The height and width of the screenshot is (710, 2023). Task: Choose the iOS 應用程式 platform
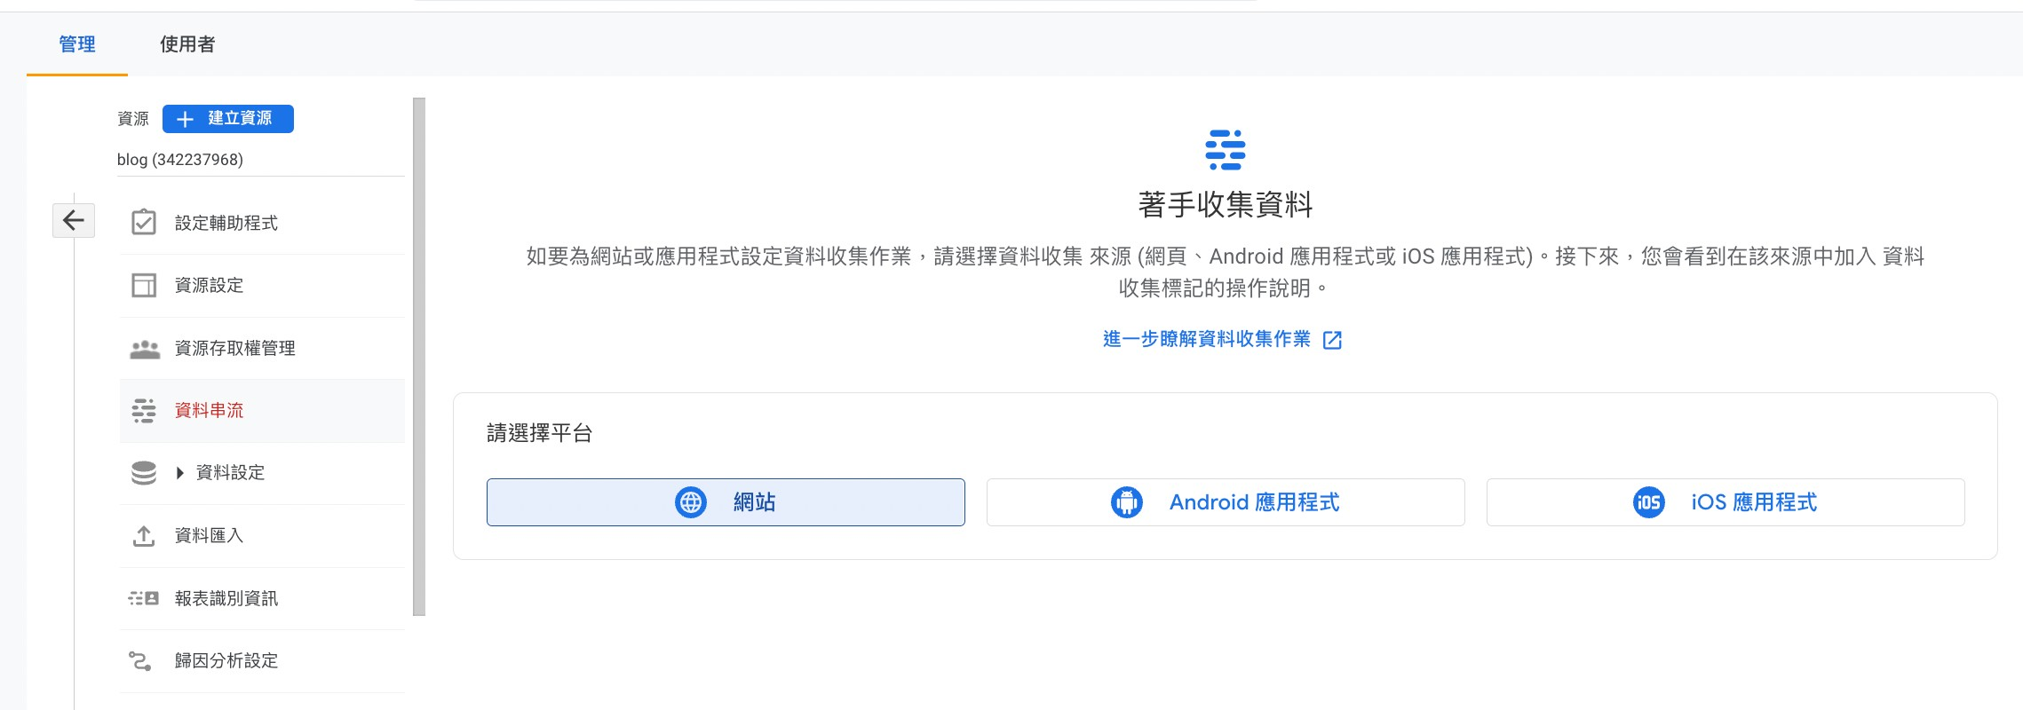click(x=1725, y=502)
